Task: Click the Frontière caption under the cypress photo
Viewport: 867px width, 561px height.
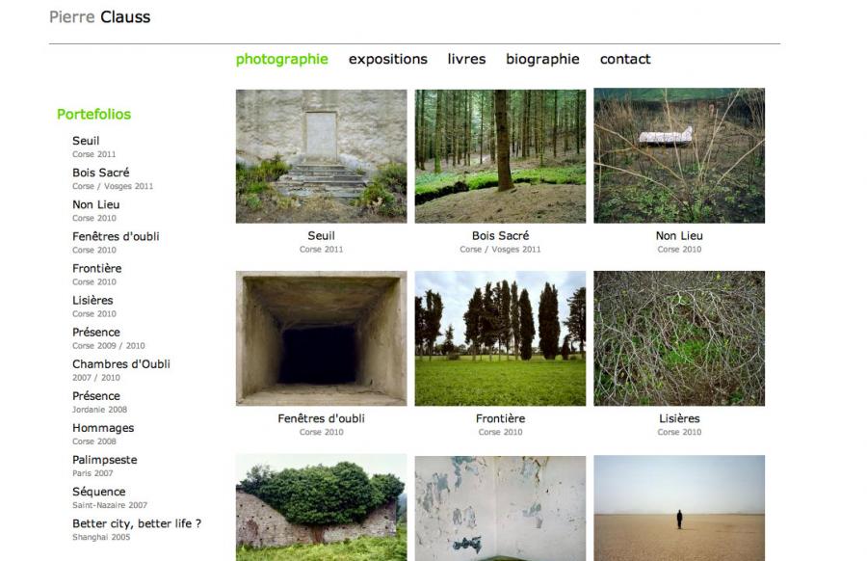Action: [x=500, y=418]
